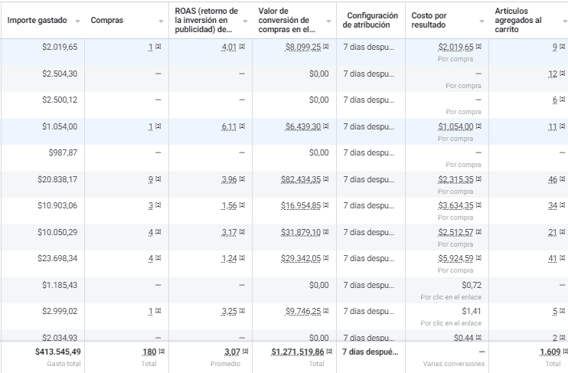Select the $1.185,43 amount spent cell
Viewport: 568px width, 373px height.
60,286
